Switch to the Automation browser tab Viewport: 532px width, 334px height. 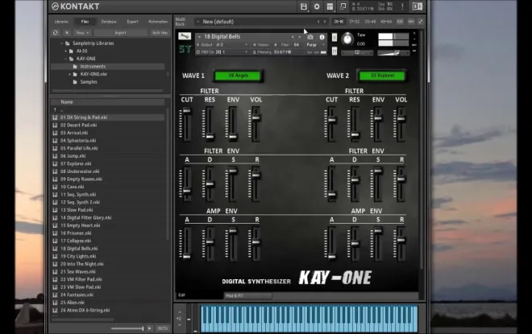(x=158, y=22)
